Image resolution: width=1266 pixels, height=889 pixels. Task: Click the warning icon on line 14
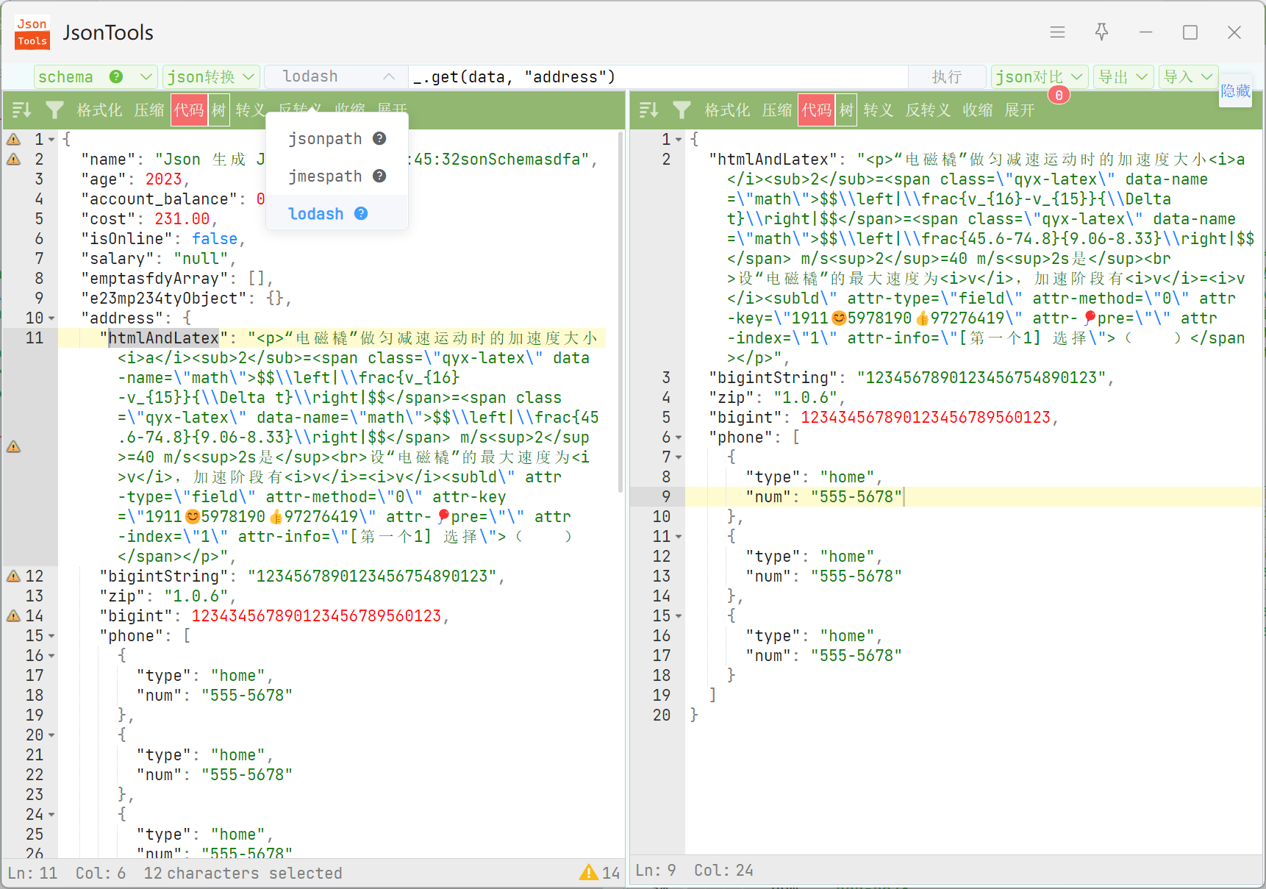[x=13, y=615]
